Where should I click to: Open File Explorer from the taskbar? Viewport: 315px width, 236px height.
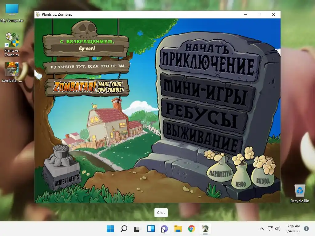tap(178, 229)
